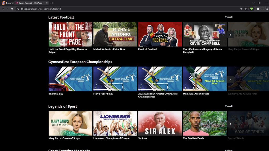Click 'Feast of Football' title text
The width and height of the screenshot is (269, 151).
pyautogui.click(x=148, y=49)
